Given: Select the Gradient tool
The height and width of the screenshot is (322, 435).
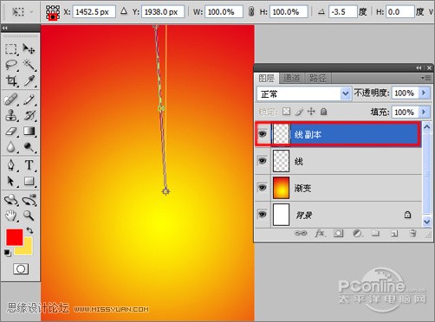Looking at the screenshot, I should [29, 131].
